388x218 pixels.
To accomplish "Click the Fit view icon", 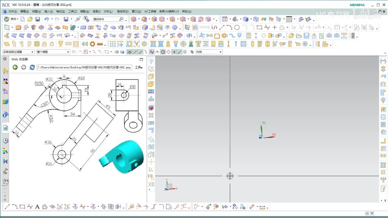I will (225, 19).
